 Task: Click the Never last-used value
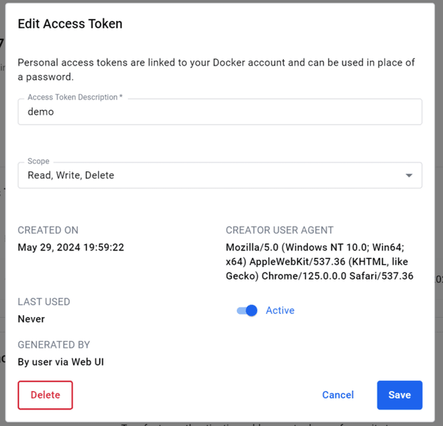pos(32,318)
